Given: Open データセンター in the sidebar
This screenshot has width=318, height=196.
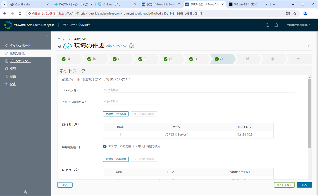Looking at the screenshot, I should tap(20, 61).
